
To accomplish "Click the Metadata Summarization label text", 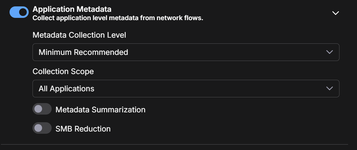I will point(100,110).
